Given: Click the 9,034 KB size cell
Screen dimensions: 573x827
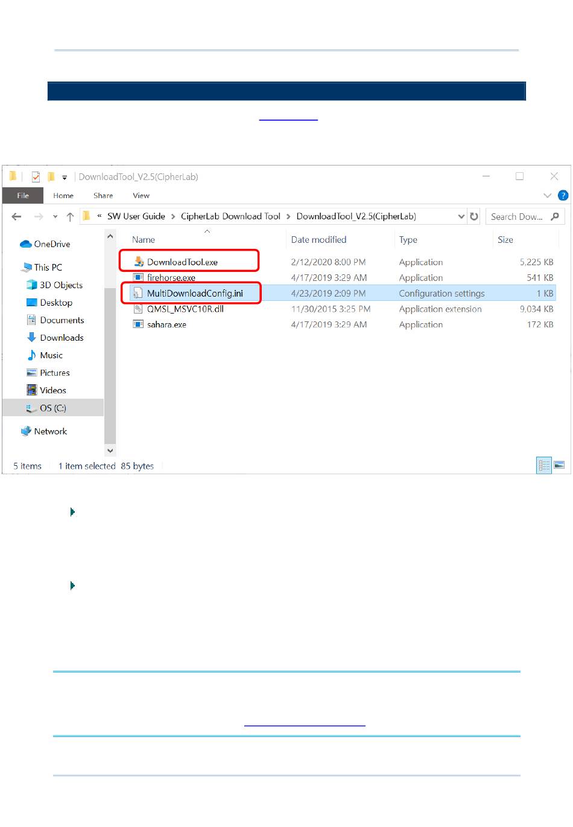Looking at the screenshot, I should (x=536, y=309).
